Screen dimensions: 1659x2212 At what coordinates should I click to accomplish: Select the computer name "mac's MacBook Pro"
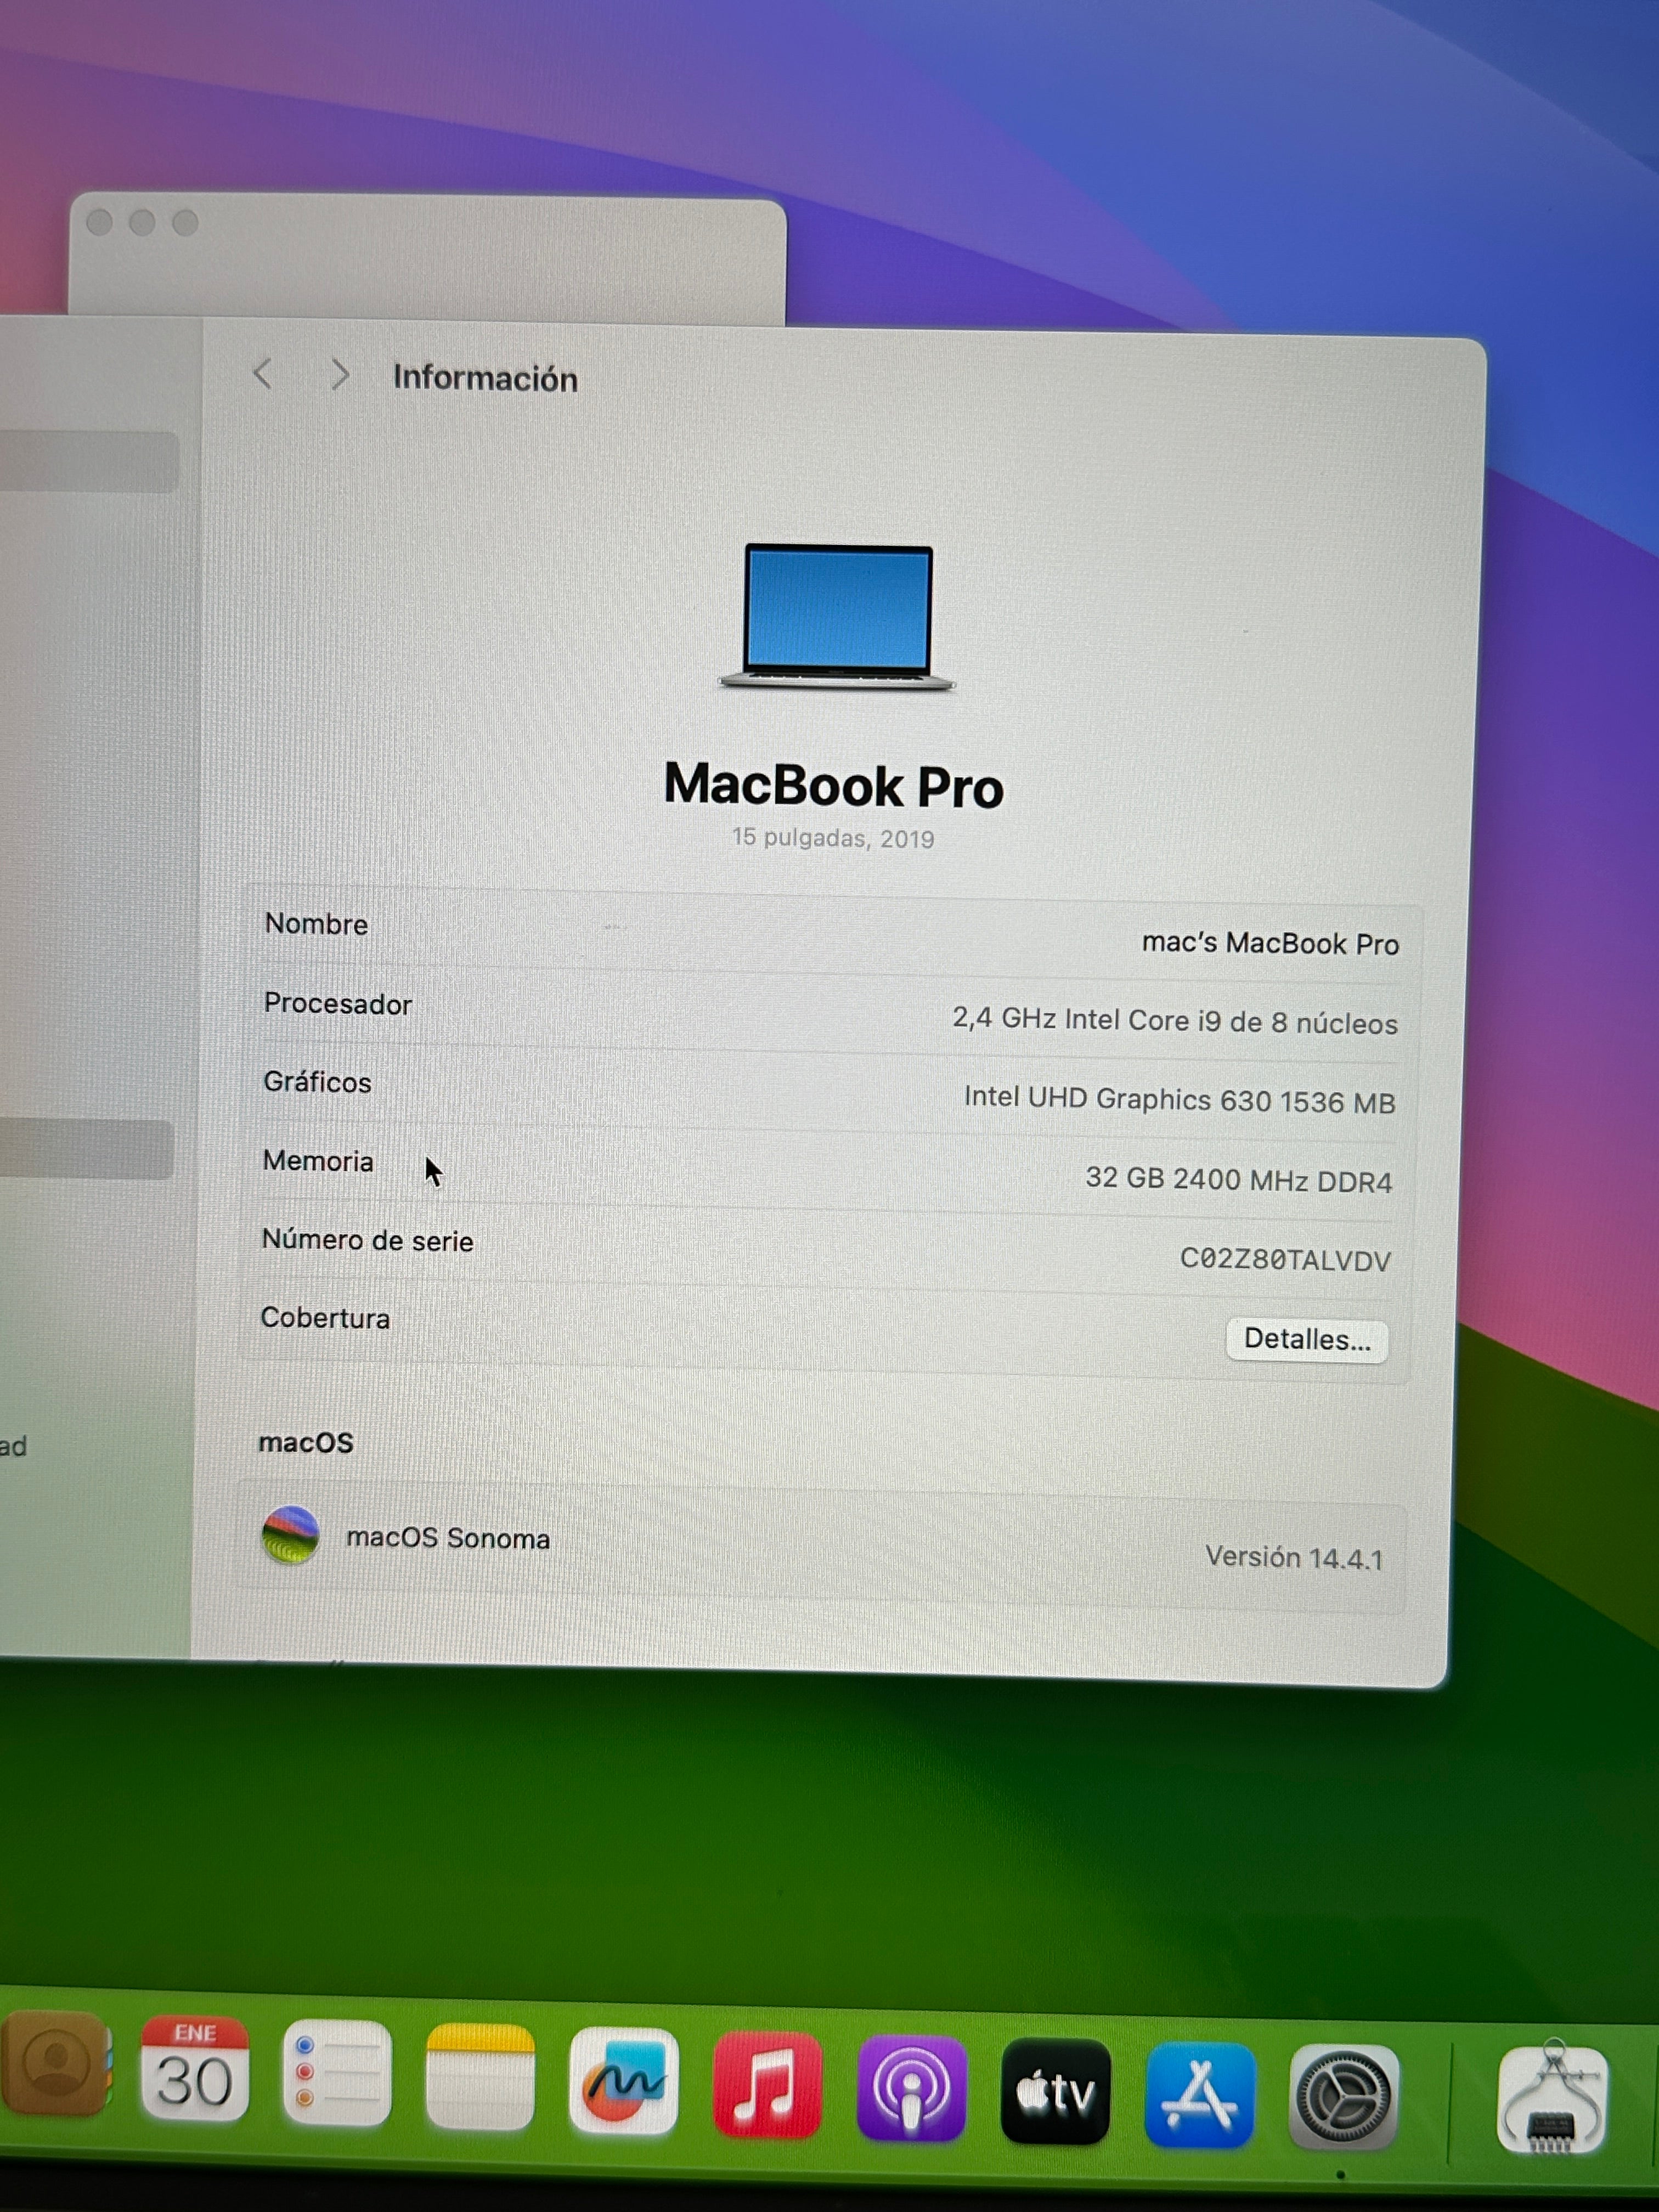(1270, 943)
